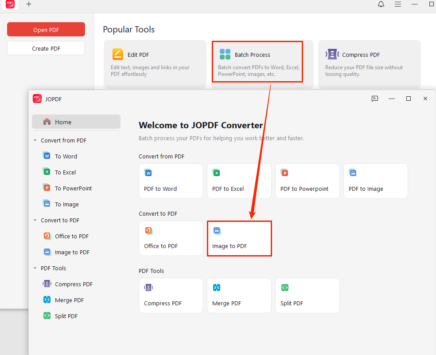Click the Word icon on PDF to Word card
Image resolution: width=436 pixels, height=355 pixels.
pyautogui.click(x=148, y=173)
